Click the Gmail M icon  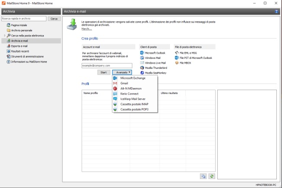[x=115, y=83]
